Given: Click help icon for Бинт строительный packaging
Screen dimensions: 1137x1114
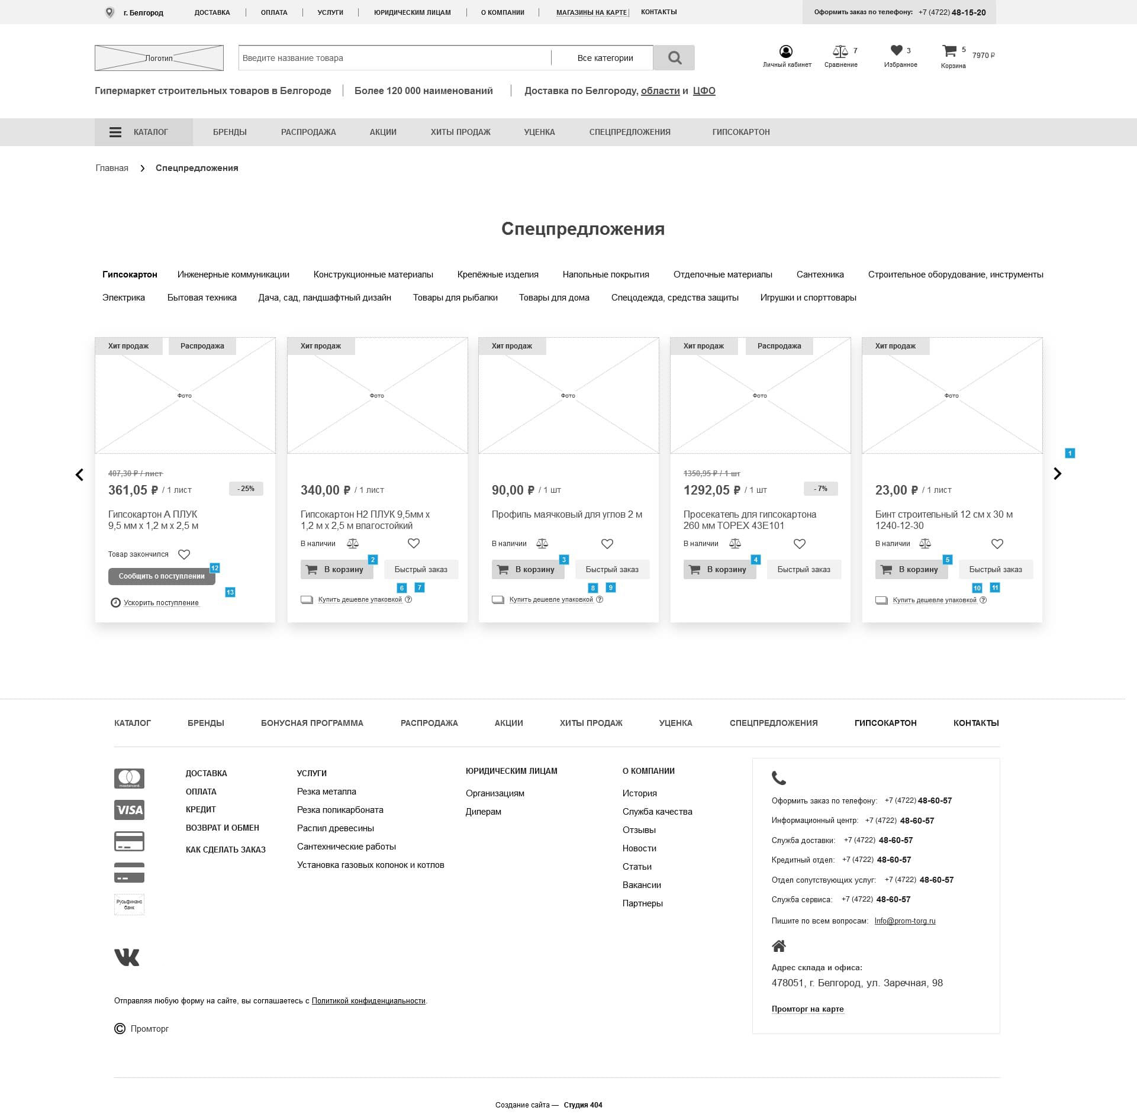Looking at the screenshot, I should tap(983, 600).
